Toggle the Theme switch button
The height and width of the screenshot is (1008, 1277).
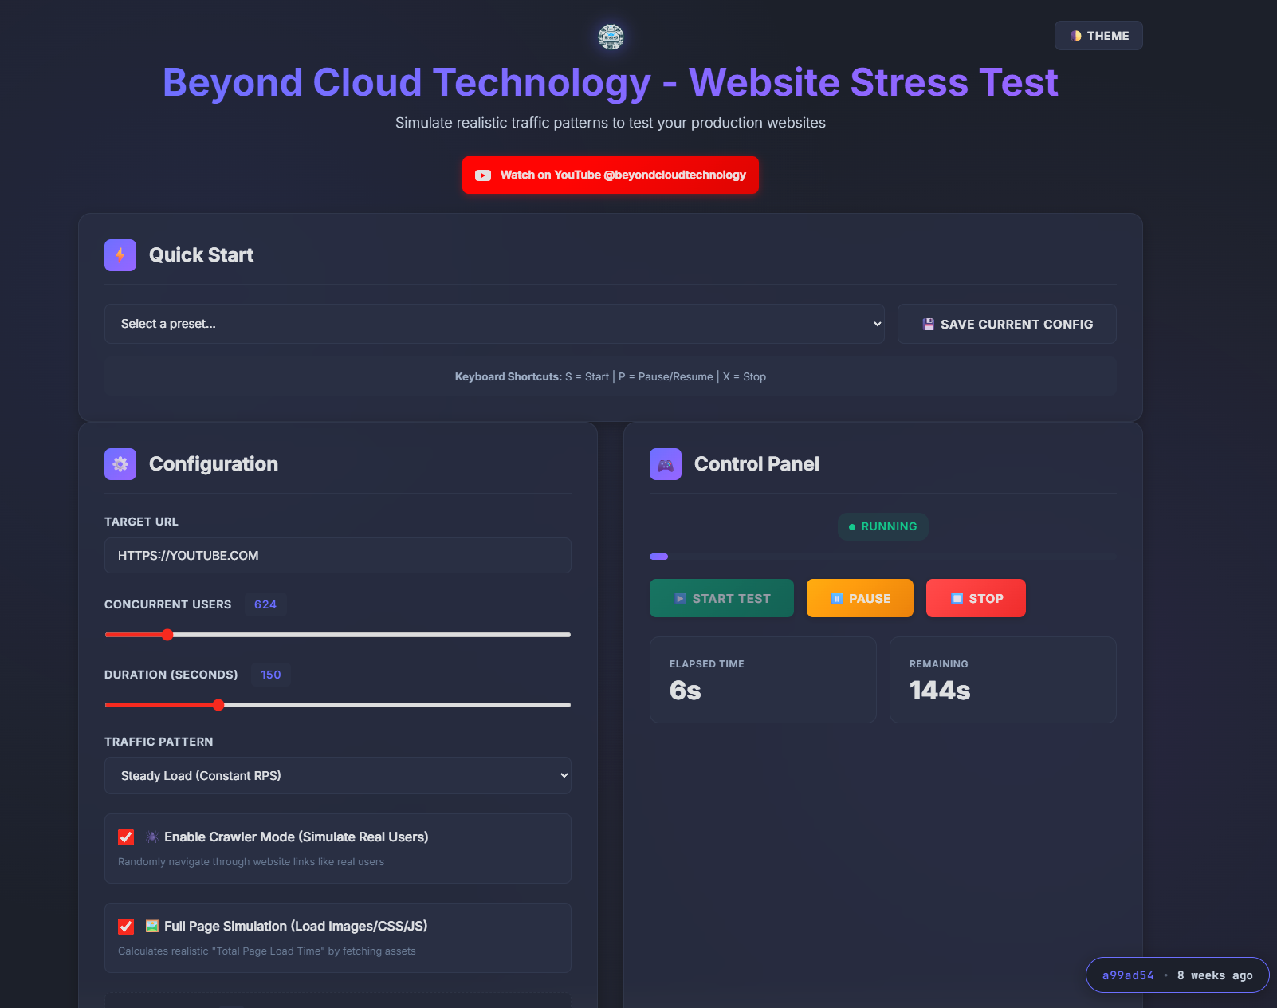(1098, 36)
